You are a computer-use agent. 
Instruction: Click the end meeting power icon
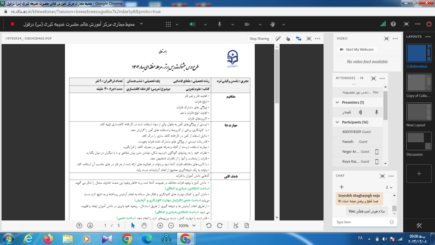(x=429, y=24)
